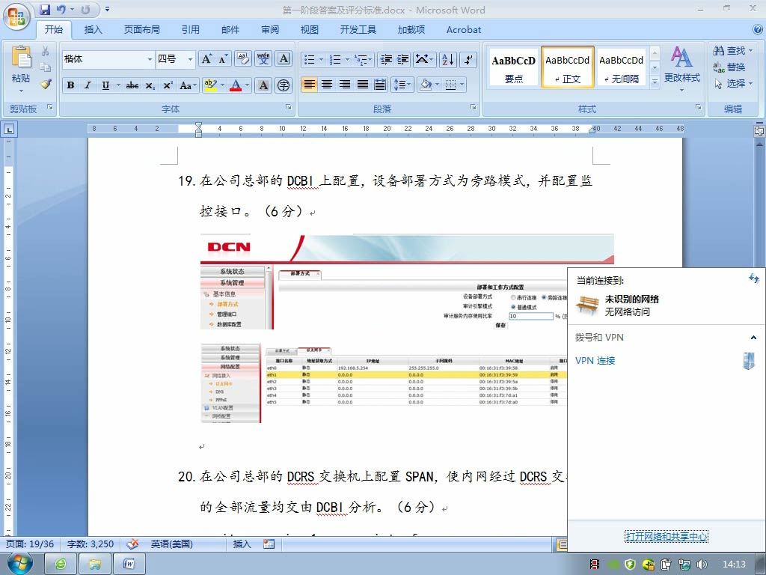Apply the 无间隔 style
Screen dimensions: 766x575
[621, 68]
